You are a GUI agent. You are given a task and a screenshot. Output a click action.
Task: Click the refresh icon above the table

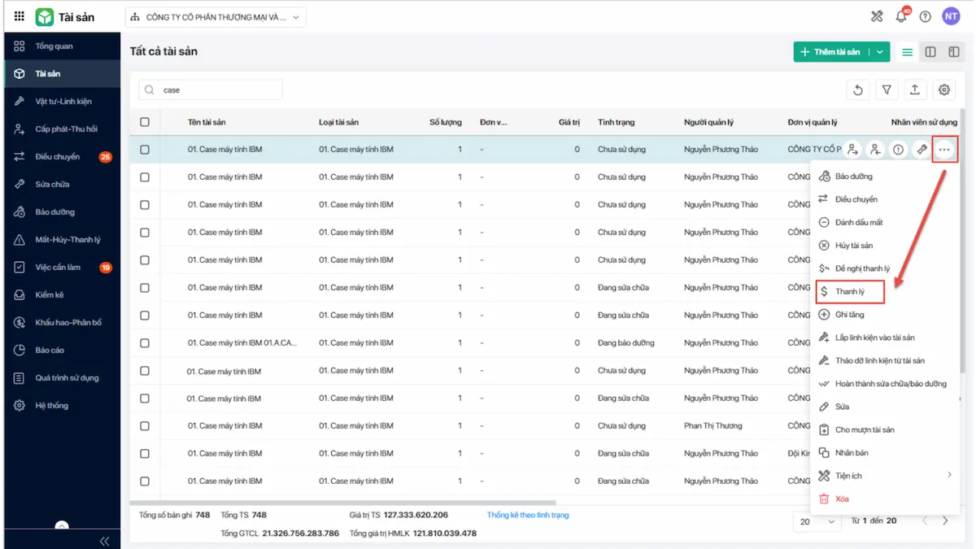pos(858,90)
